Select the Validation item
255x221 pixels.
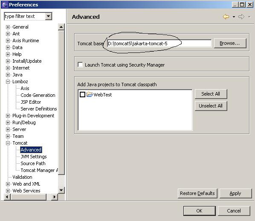(x=22, y=177)
